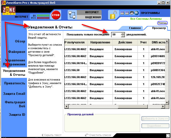171x138 pixels.
Task: Sort by Направление column header
Action: [x=100, y=42]
